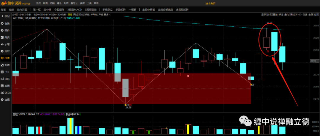Open 矩阵 matrix in sidebar
This screenshot has height=136, width=320.
tap(6, 65)
